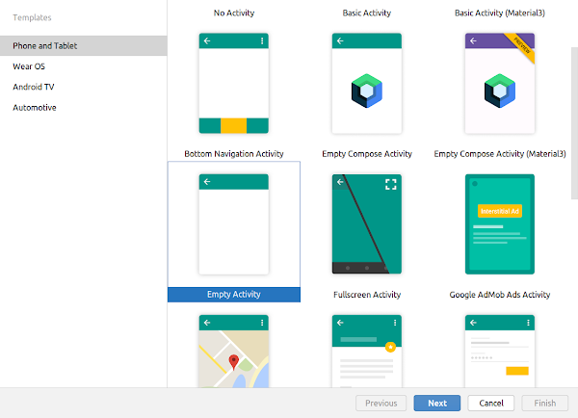Click the Templates heading
578x418 pixels.
click(32, 17)
